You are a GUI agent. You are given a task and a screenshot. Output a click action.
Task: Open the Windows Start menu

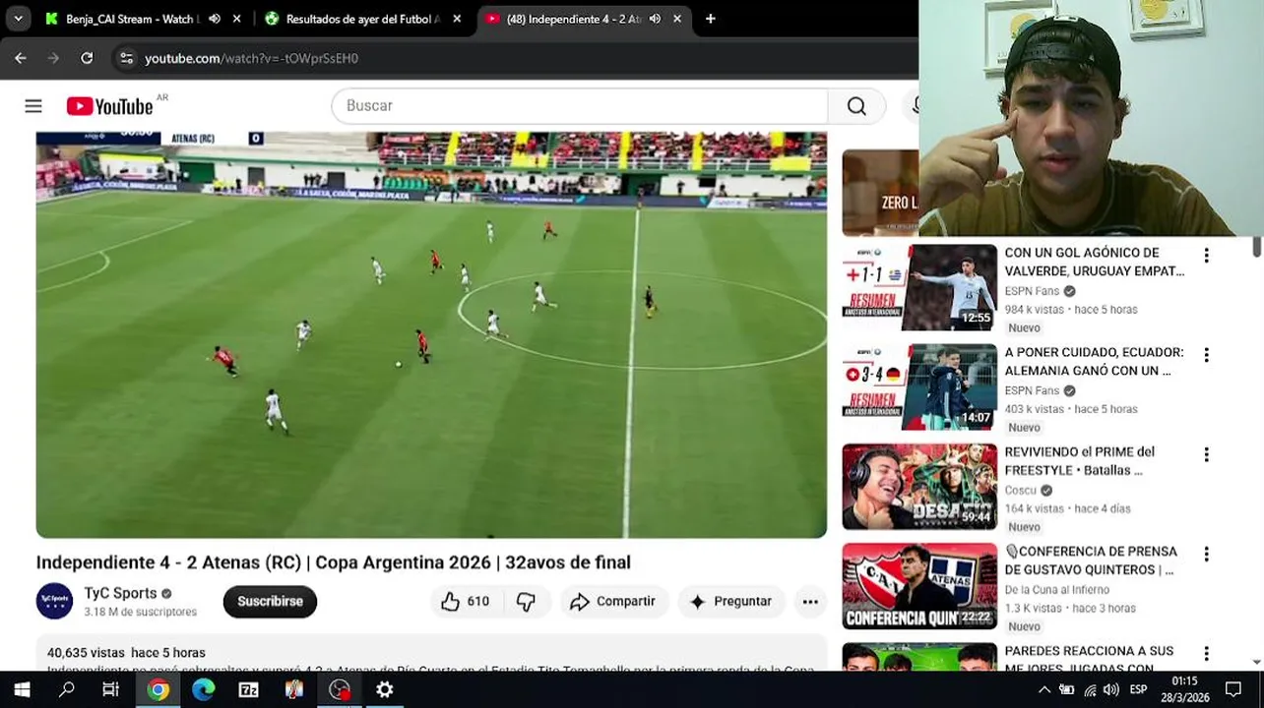pyautogui.click(x=21, y=689)
